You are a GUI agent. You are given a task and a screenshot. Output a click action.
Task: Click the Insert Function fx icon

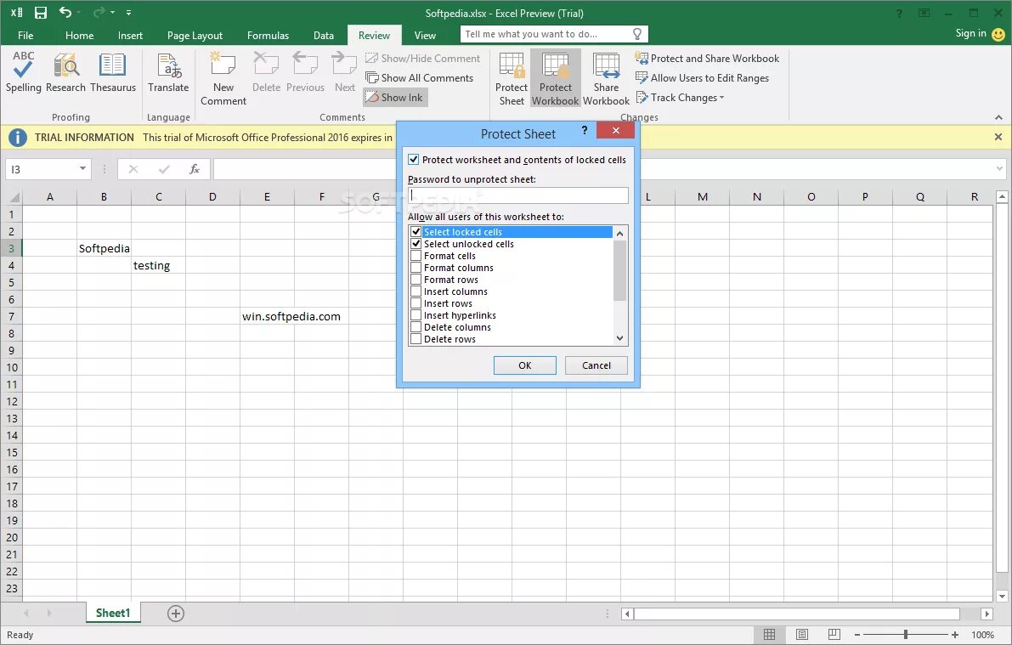pyautogui.click(x=194, y=169)
